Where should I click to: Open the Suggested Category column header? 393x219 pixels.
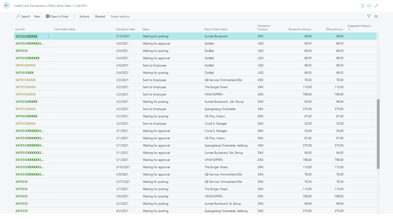(359, 26)
